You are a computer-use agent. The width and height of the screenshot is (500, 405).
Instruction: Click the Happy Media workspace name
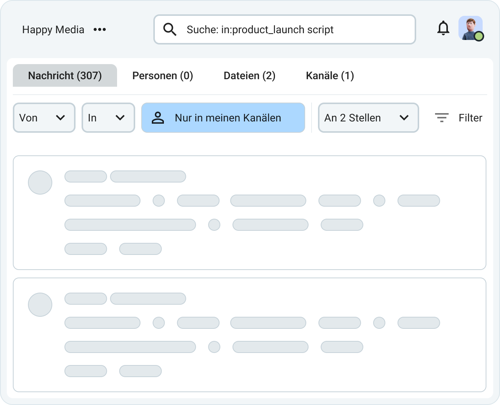tap(53, 29)
